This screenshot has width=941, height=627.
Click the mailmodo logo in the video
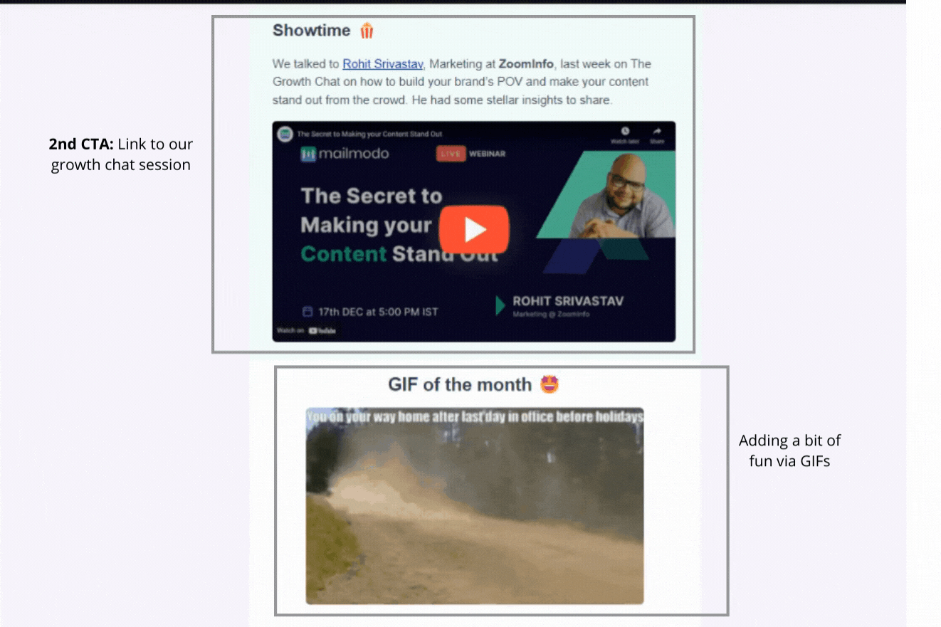pyautogui.click(x=345, y=153)
